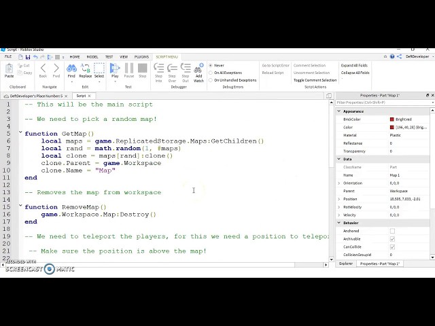Navigate Fwd with the right arrow
The height and width of the screenshot is (326, 435).
(56, 68)
